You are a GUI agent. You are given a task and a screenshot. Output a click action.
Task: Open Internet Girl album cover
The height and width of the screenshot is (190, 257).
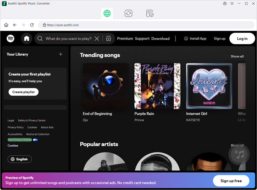(209, 86)
